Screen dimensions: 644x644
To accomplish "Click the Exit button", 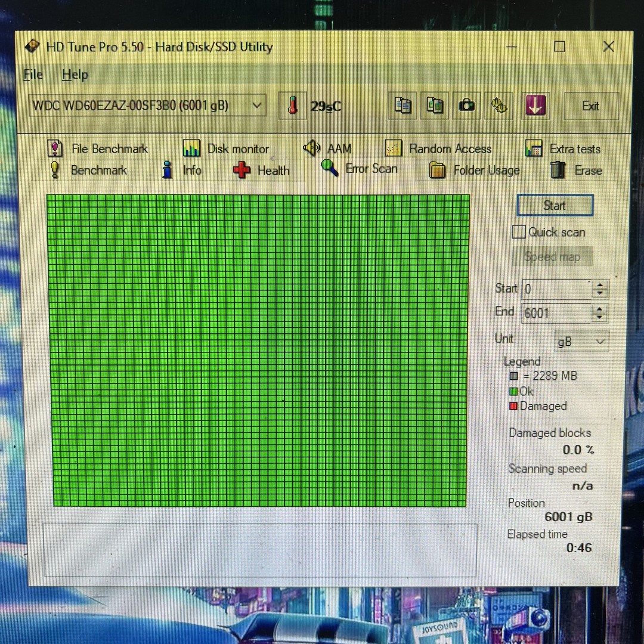I will point(590,106).
